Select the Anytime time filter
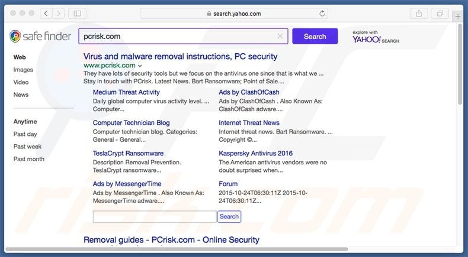Image resolution: width=468 pixels, height=257 pixels. (x=25, y=122)
